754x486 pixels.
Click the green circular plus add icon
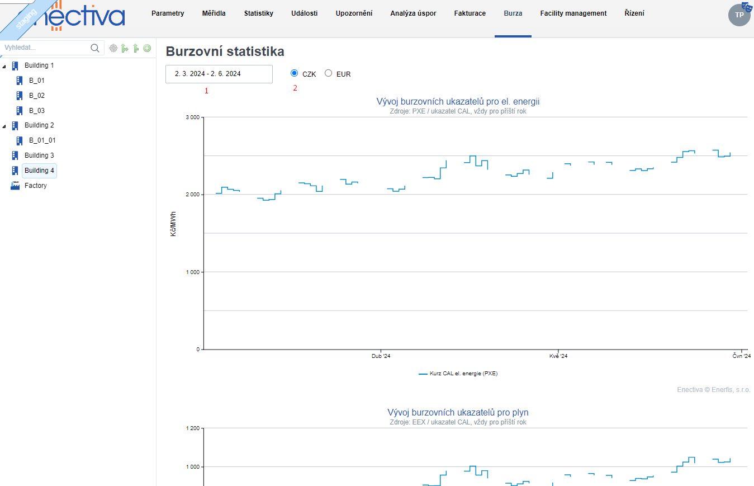point(147,49)
